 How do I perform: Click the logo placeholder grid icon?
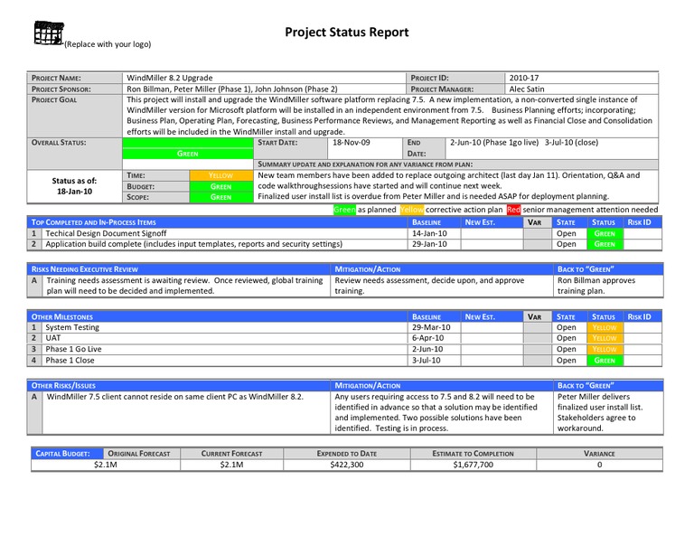pos(47,33)
